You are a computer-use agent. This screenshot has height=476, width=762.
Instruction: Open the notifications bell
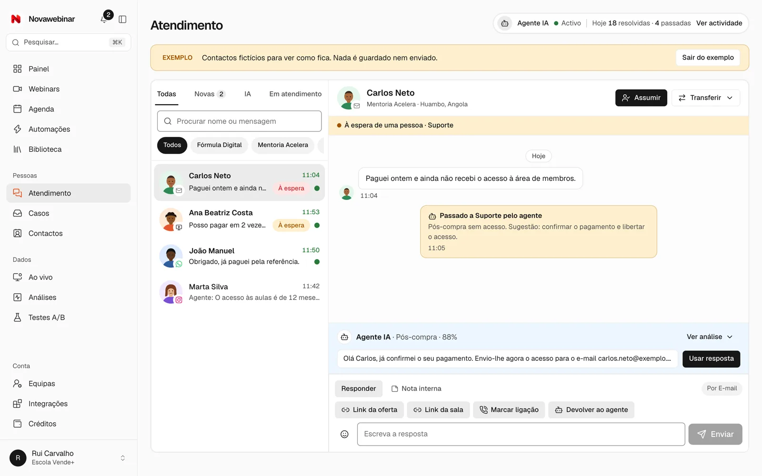105,19
